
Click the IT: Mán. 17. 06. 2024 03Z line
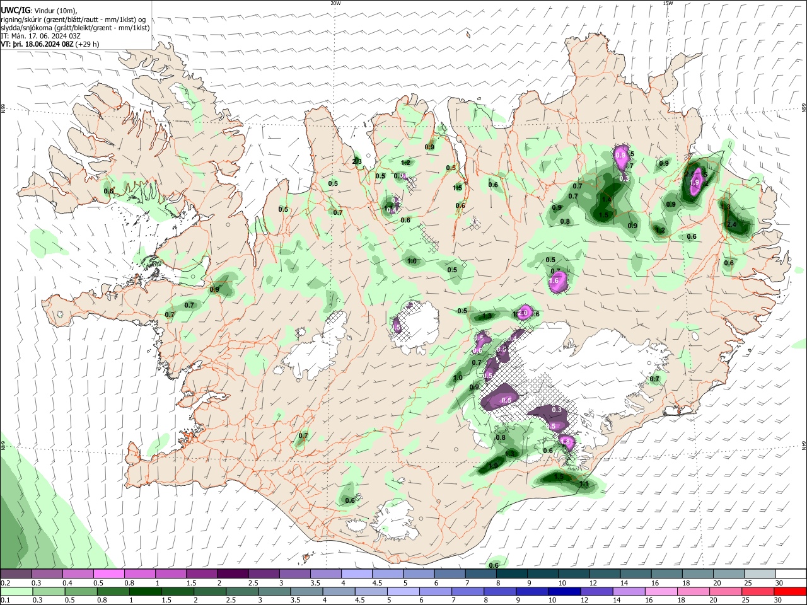tap(40, 36)
